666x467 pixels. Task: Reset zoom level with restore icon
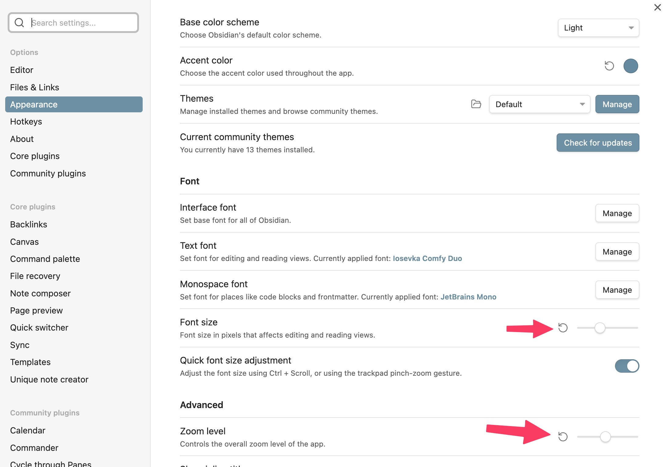click(x=563, y=437)
